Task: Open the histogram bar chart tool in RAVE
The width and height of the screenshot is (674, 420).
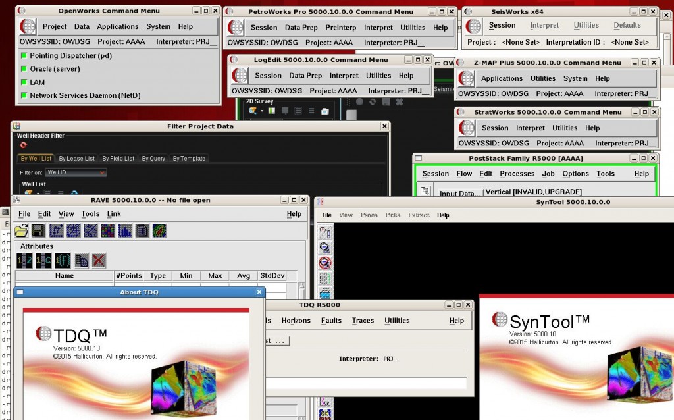Action: pos(125,231)
